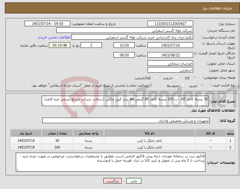Click the delivery city field اسفراین

pyautogui.click(x=170, y=70)
